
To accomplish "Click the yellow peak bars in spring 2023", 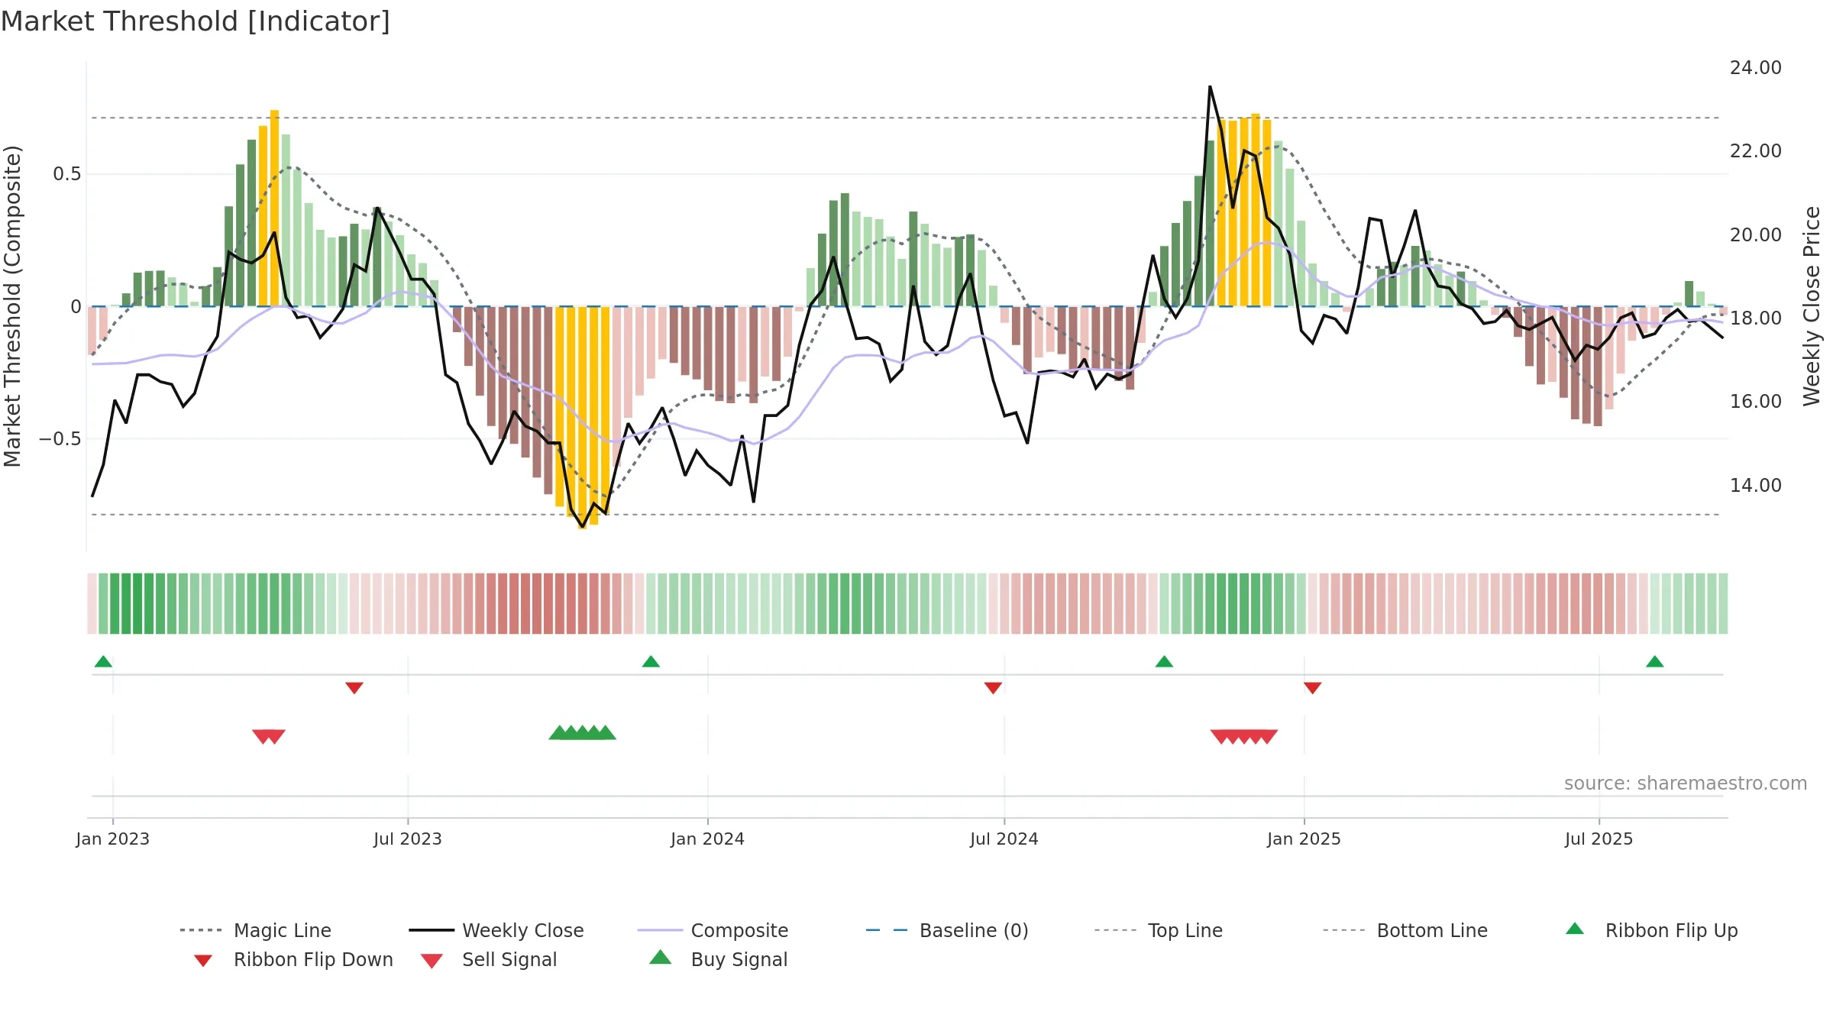I will pos(269,208).
